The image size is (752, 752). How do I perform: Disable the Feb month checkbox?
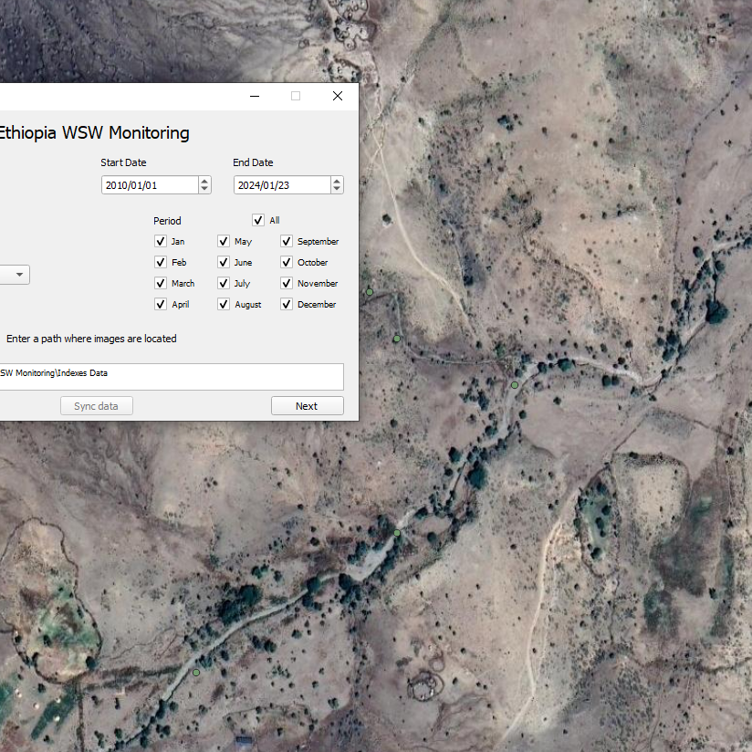coord(161,263)
